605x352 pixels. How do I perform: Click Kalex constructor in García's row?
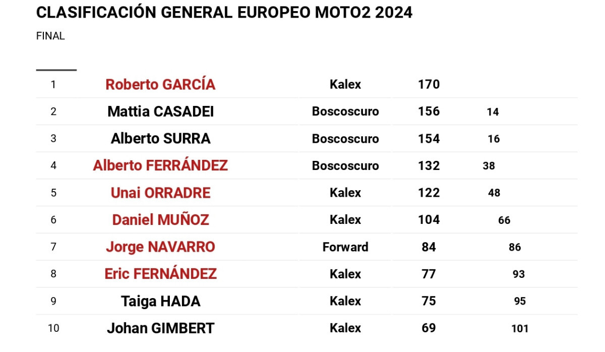pyautogui.click(x=345, y=85)
